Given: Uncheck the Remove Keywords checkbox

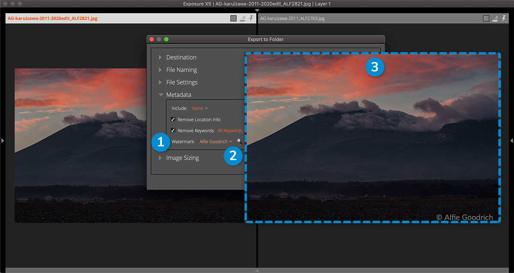Looking at the screenshot, I should [x=173, y=131].
